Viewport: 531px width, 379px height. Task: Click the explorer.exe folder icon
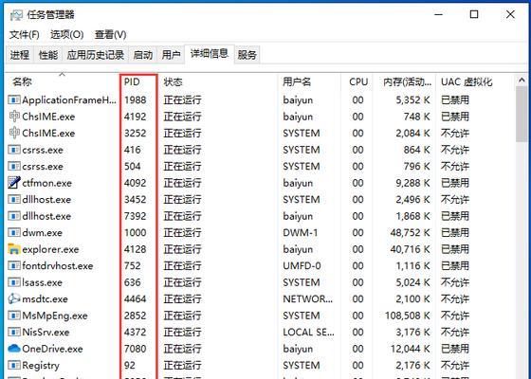[14, 249]
